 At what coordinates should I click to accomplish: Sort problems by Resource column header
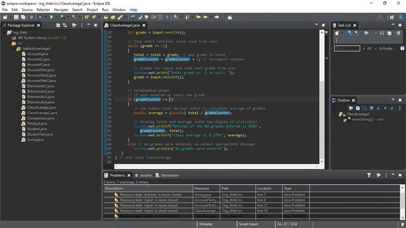pos(206,189)
